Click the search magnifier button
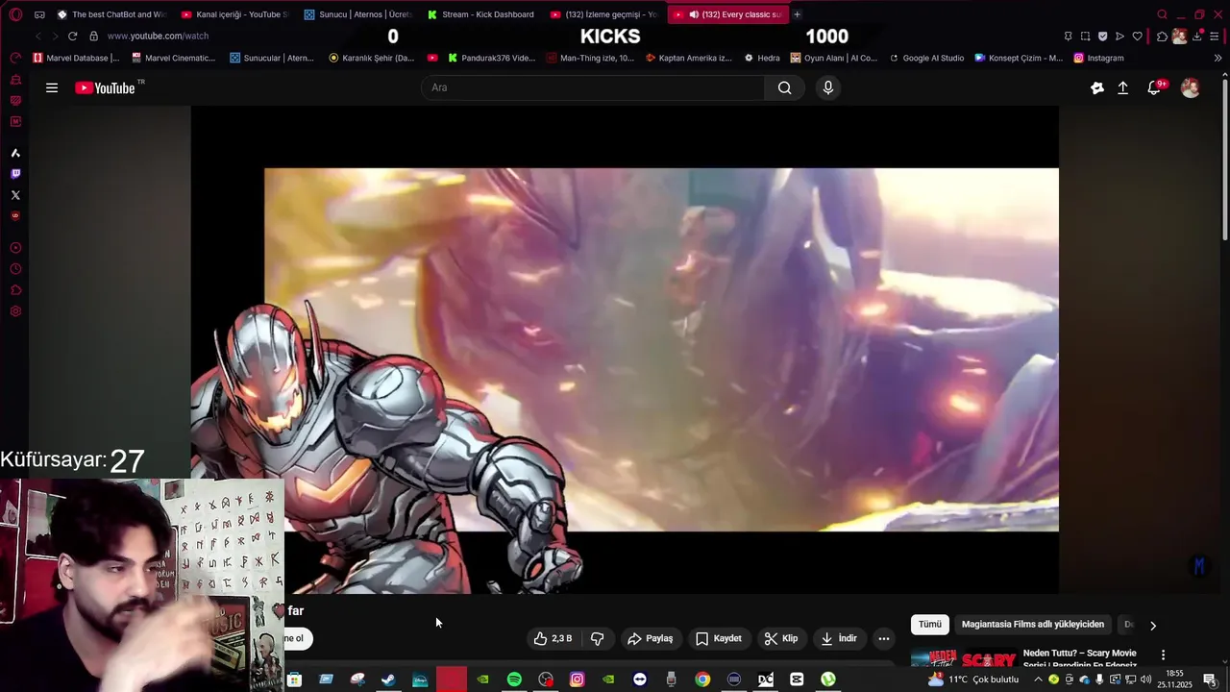Viewport: 1230px width, 692px height. [785, 87]
